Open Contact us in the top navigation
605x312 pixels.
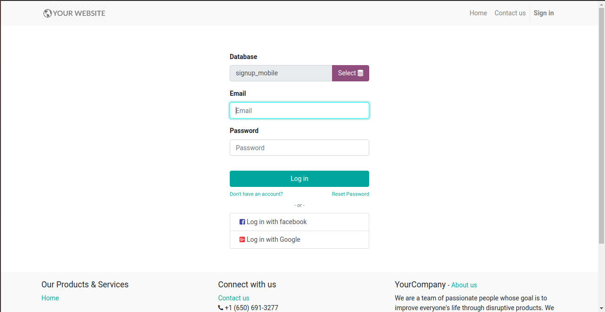coord(510,13)
